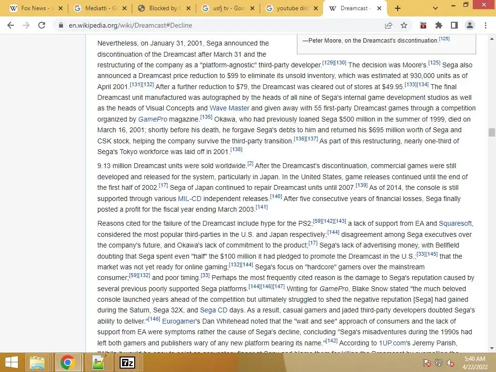The width and height of the screenshot is (496, 372).
Task: Close the Mediatti tab
Action: [124, 8]
